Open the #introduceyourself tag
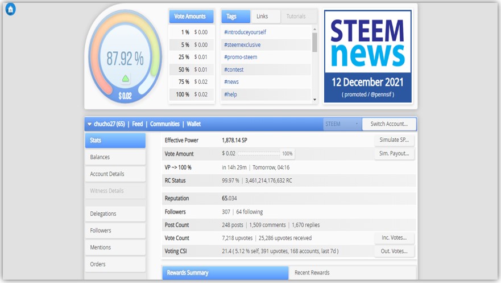 pos(245,32)
